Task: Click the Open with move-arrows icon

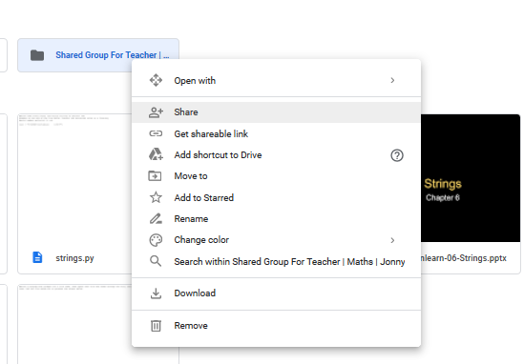Action: pyautogui.click(x=156, y=80)
